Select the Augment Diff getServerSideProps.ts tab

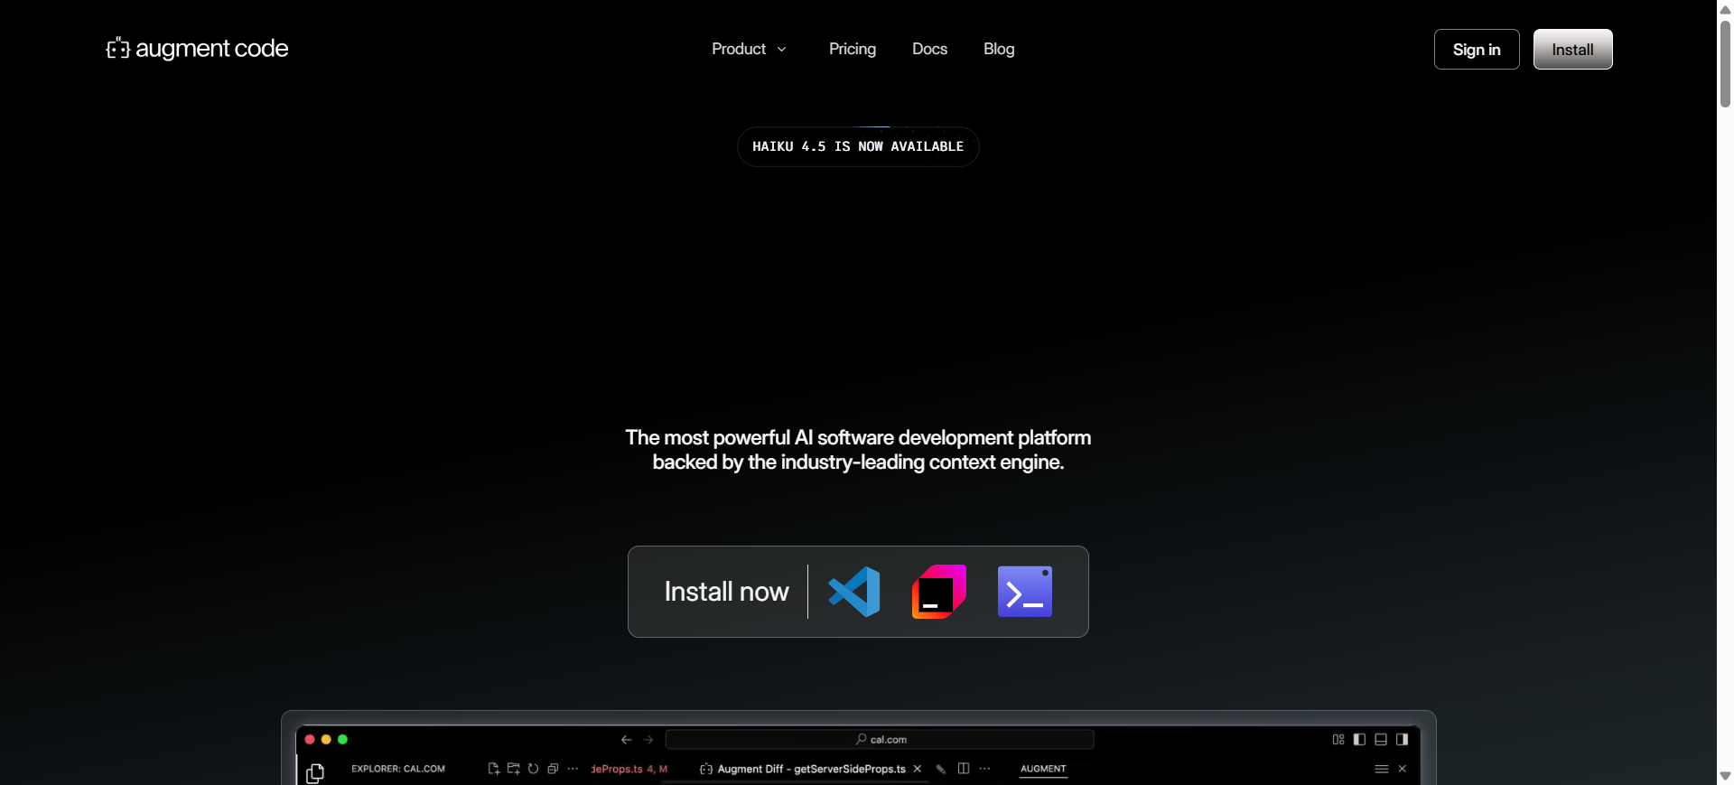click(802, 769)
